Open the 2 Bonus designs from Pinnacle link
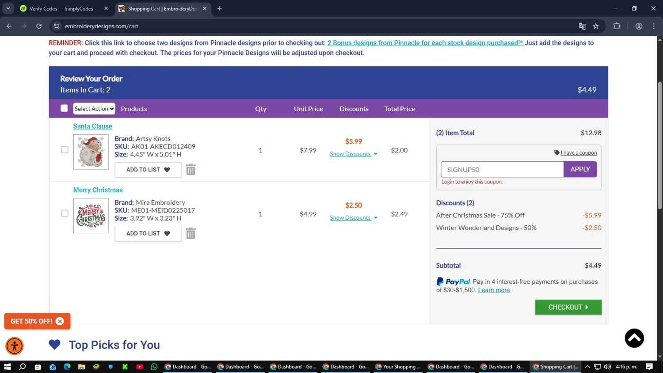Viewport: 663px width, 373px height. pos(426,43)
